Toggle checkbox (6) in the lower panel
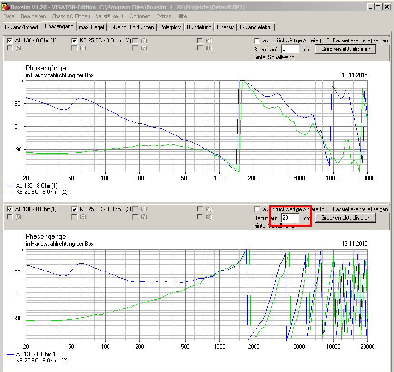This screenshot has width=394, height=372. [74, 217]
